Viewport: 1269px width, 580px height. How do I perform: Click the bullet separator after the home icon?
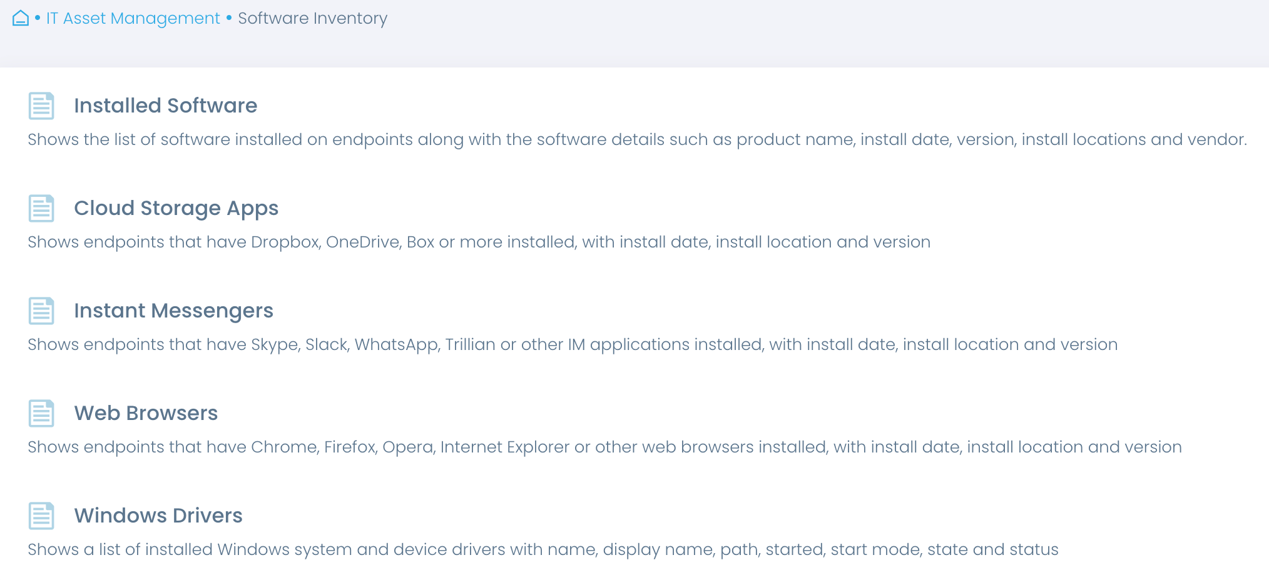(x=37, y=18)
